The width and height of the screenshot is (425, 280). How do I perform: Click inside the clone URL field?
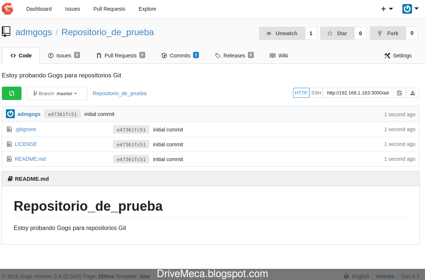coord(357,93)
